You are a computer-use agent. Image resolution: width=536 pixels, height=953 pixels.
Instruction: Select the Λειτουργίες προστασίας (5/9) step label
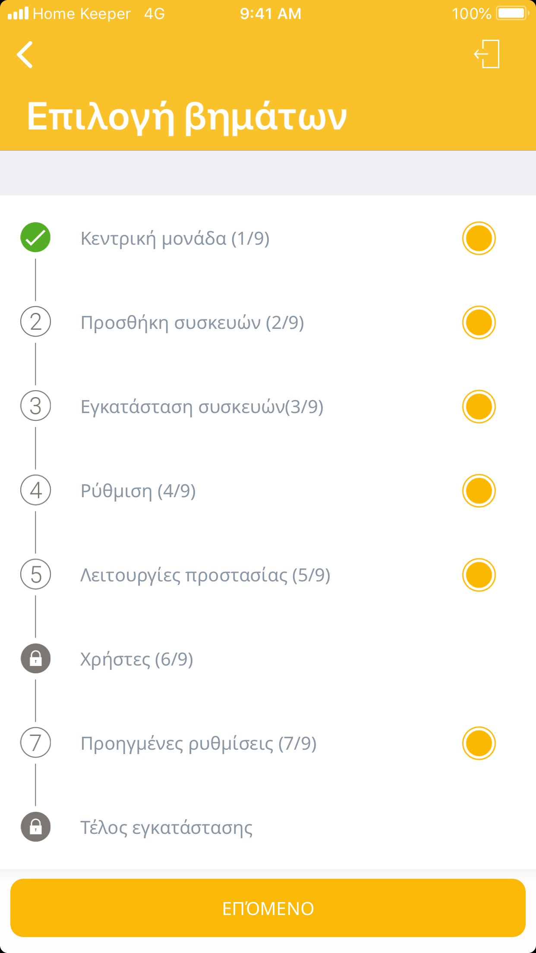205,575
